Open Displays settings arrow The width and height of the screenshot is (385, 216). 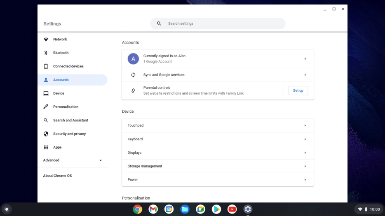point(305,153)
